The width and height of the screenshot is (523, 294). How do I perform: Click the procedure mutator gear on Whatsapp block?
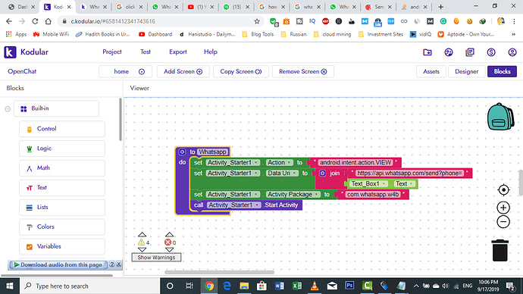(182, 152)
